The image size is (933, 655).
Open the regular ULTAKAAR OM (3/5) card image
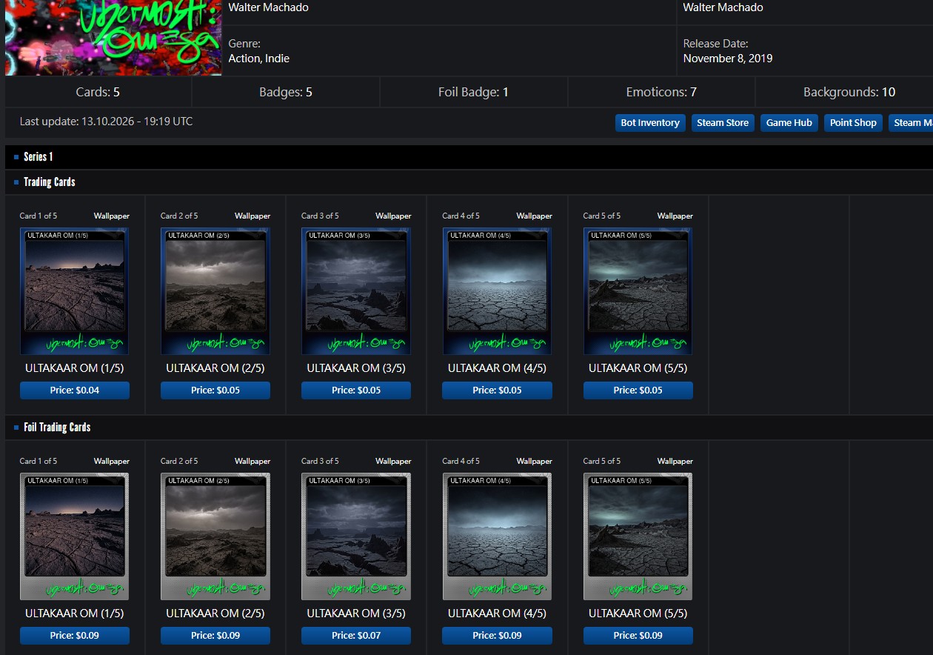point(356,291)
